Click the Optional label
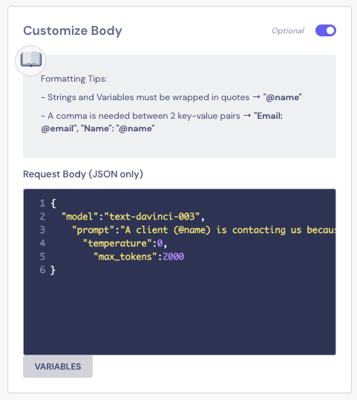 click(288, 31)
